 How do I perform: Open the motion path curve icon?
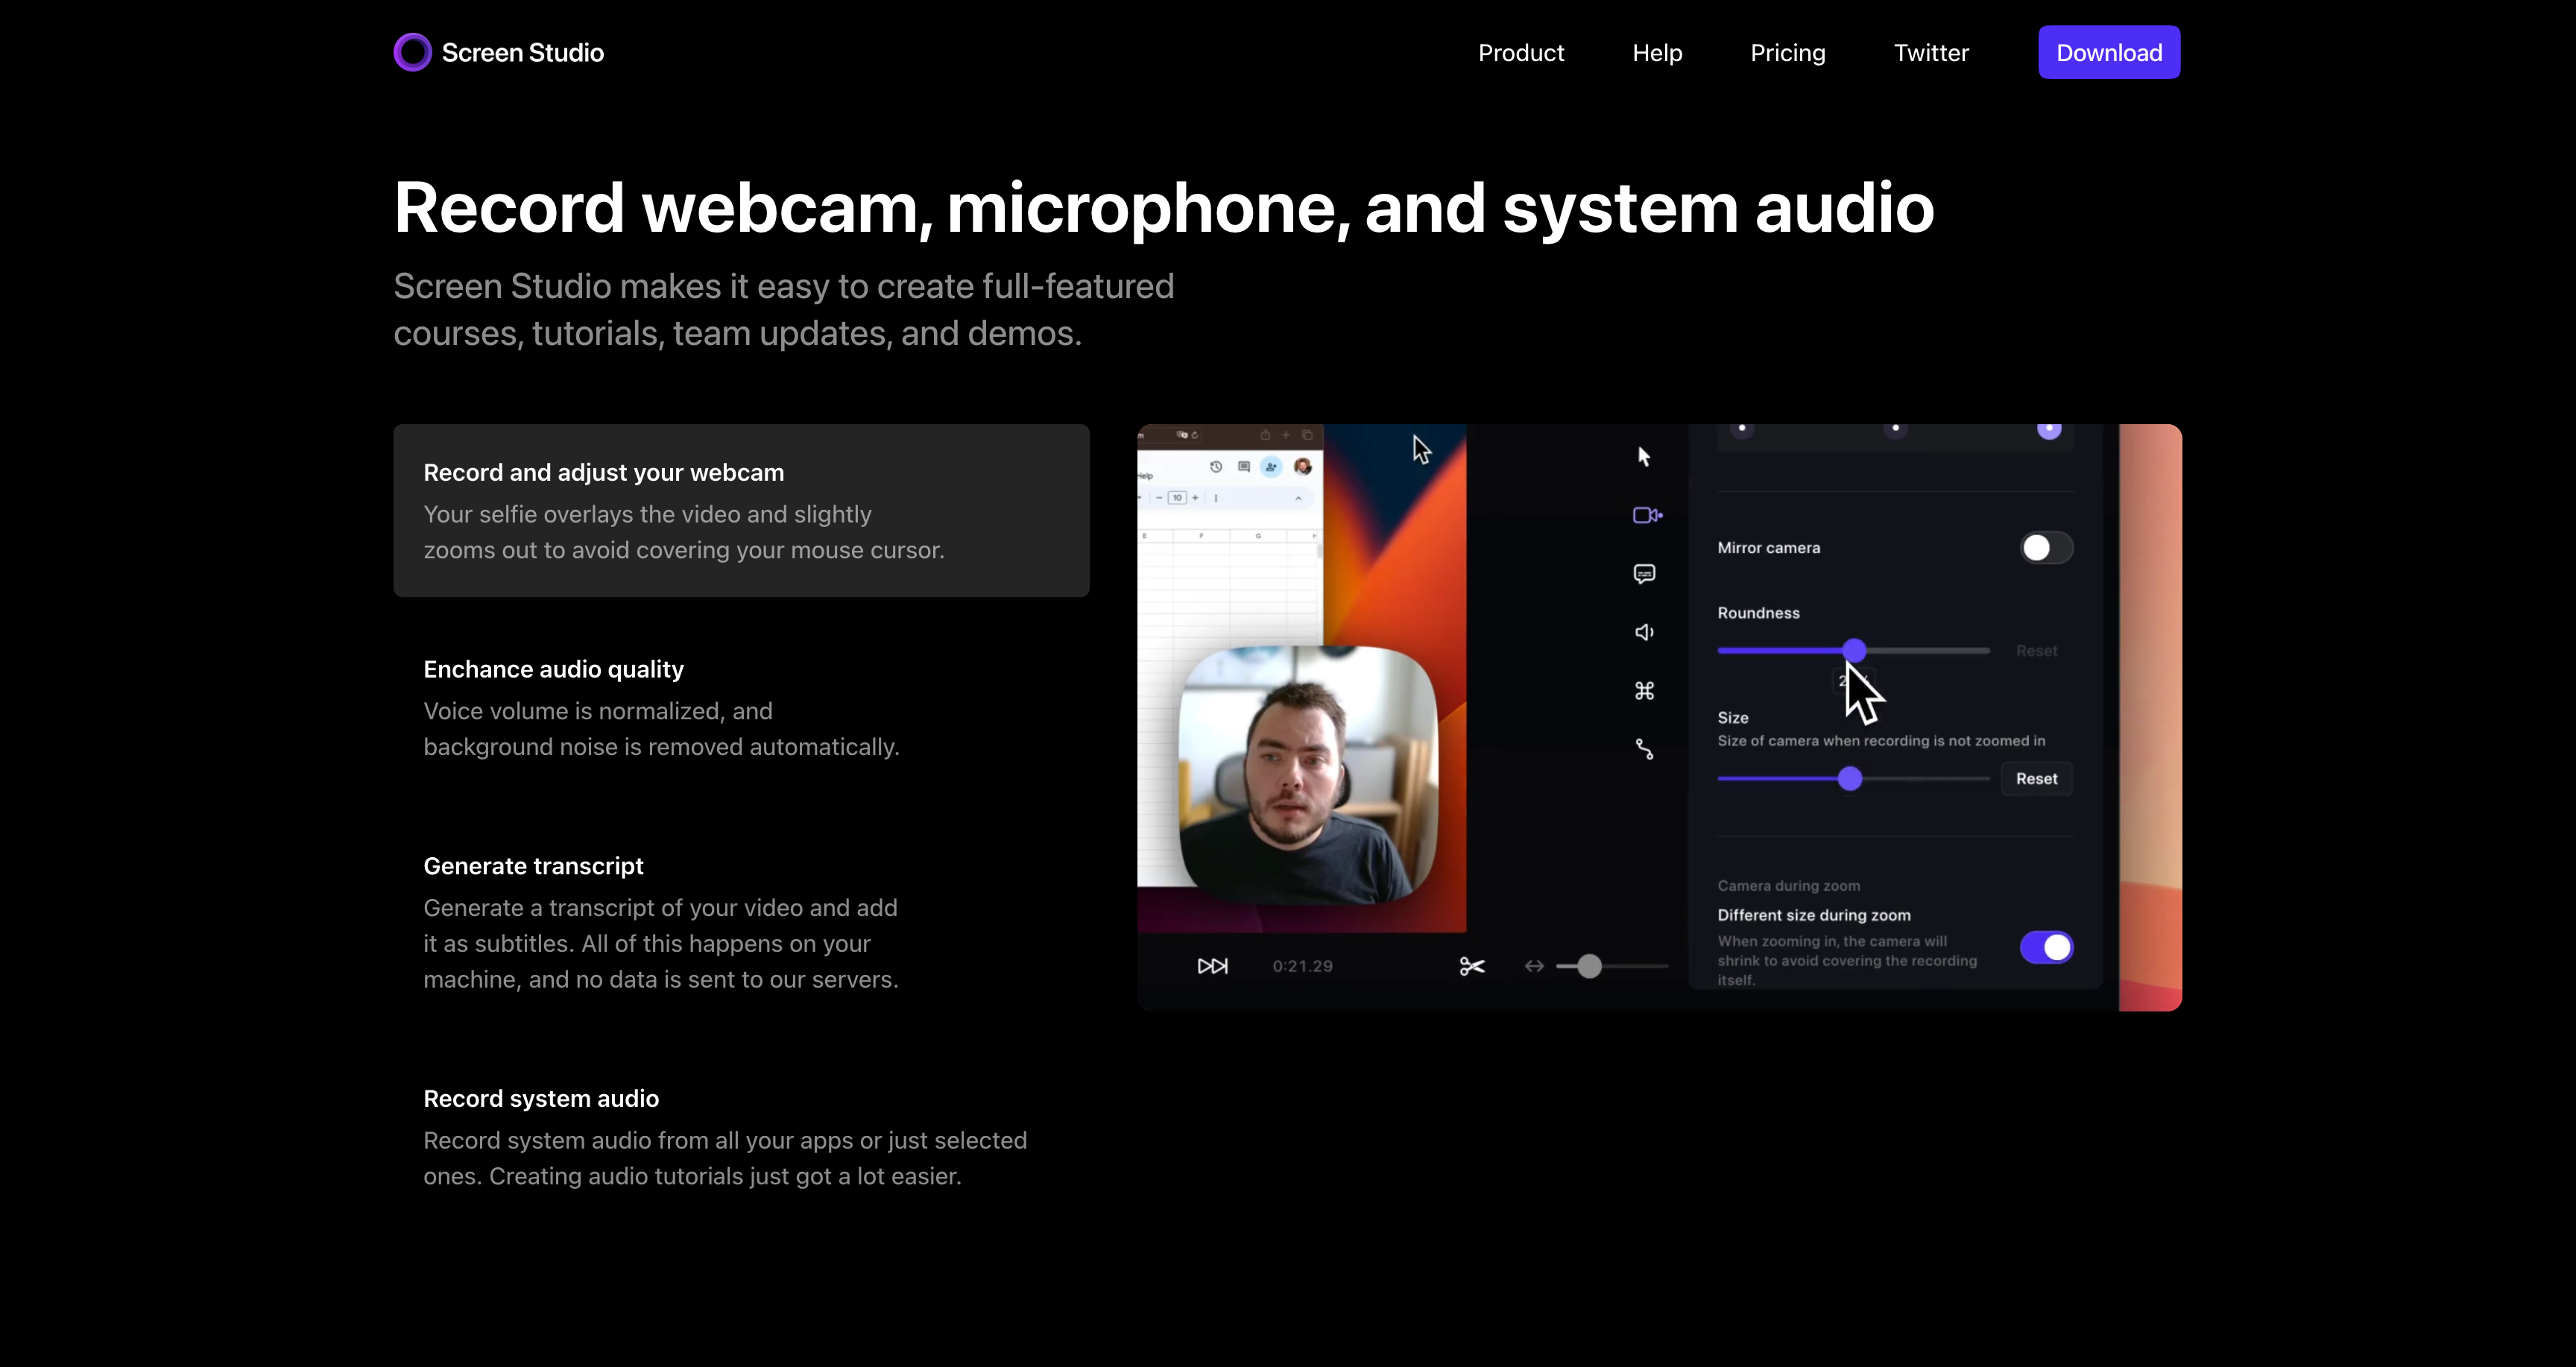1644,749
